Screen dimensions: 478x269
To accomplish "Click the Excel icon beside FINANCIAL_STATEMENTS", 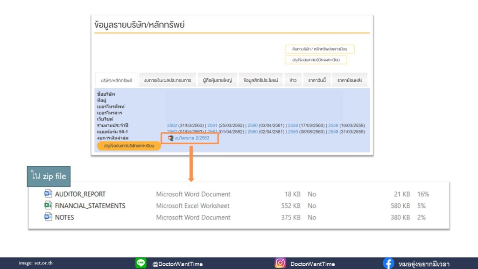I will (48, 205).
